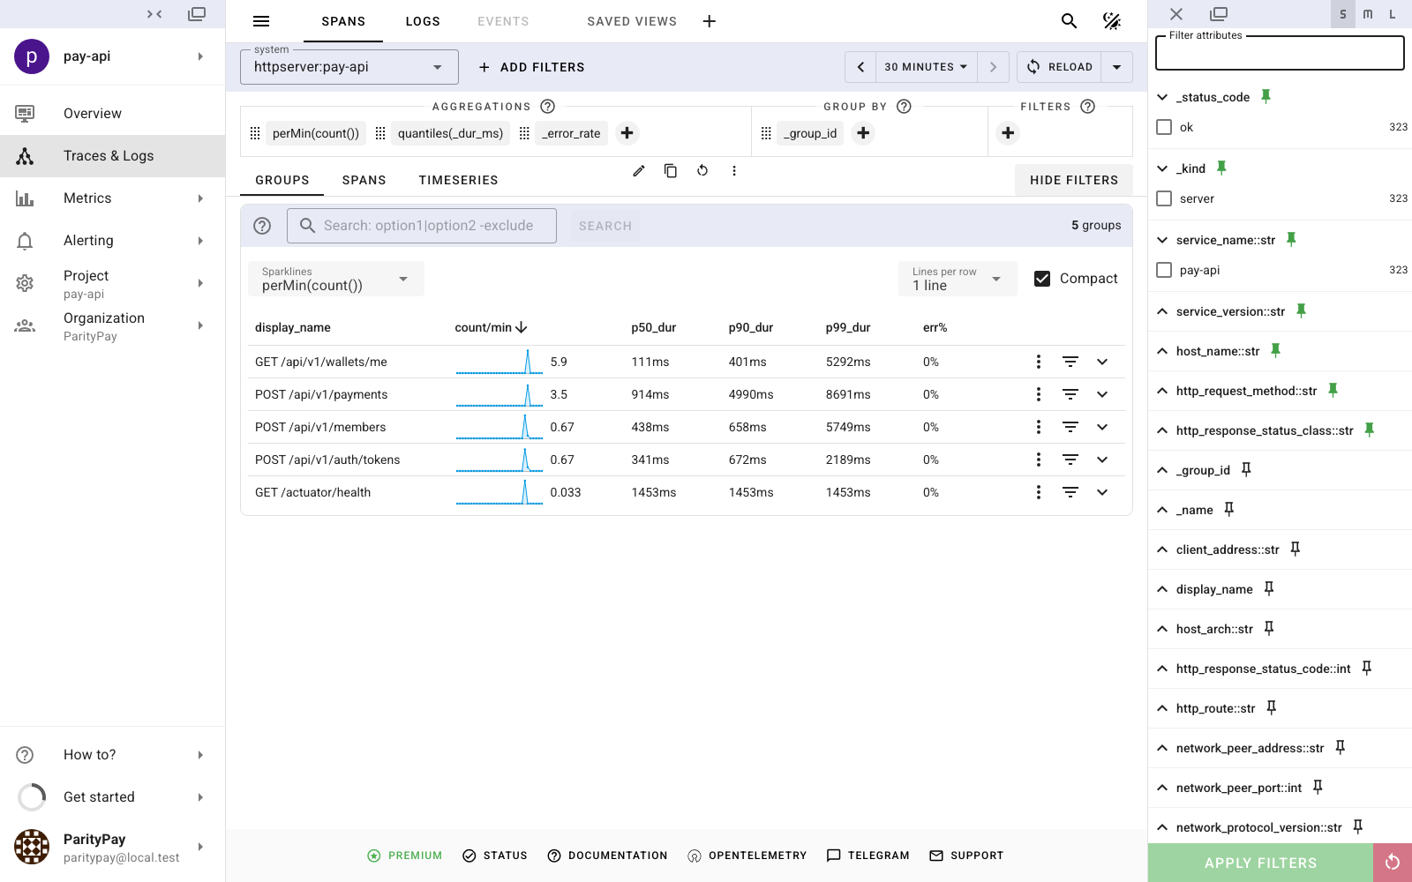Click the ADD FILTERS button
This screenshot has height=882, width=1412.
[531, 67]
